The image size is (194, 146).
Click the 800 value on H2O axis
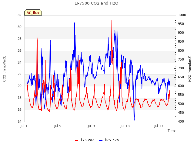[181, 50]
